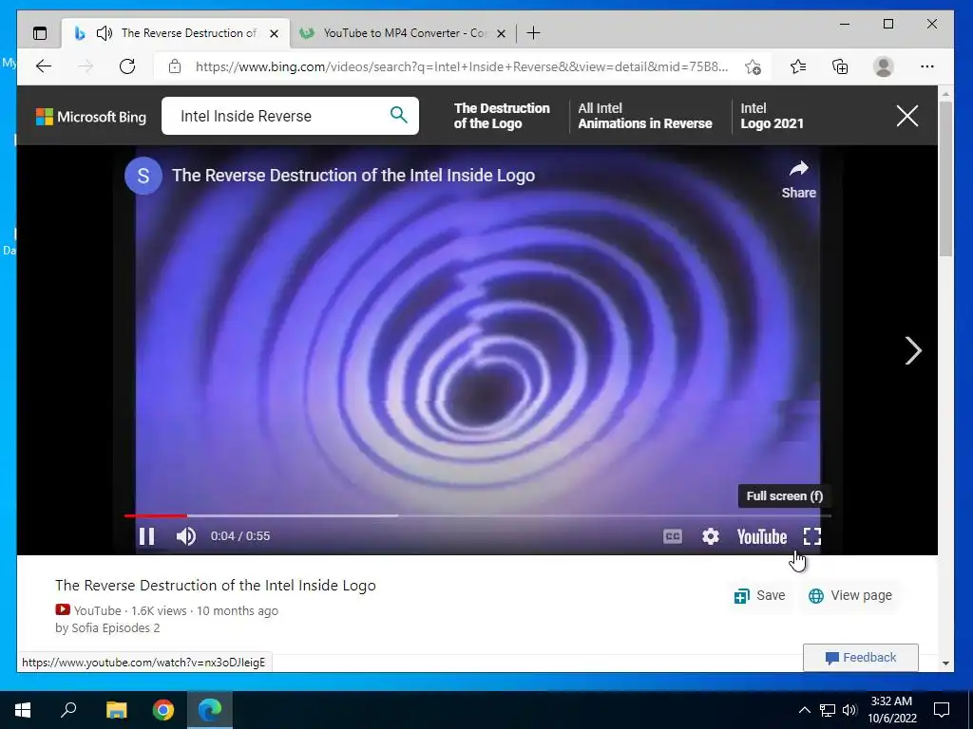Enter full screen mode
Image resolution: width=973 pixels, height=729 pixels.
(812, 536)
